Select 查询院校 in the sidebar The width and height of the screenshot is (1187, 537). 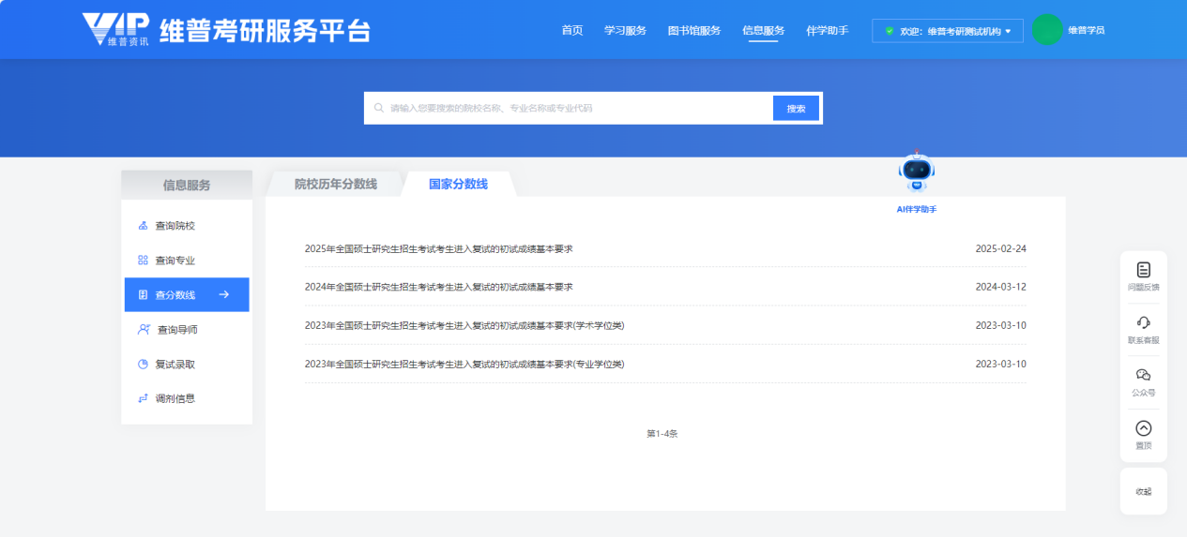(175, 226)
